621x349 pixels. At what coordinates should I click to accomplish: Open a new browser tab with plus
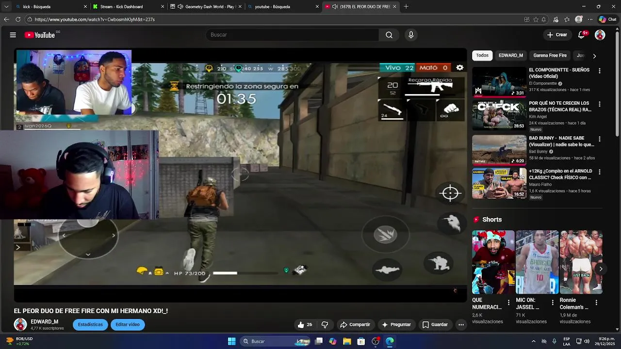(x=406, y=7)
